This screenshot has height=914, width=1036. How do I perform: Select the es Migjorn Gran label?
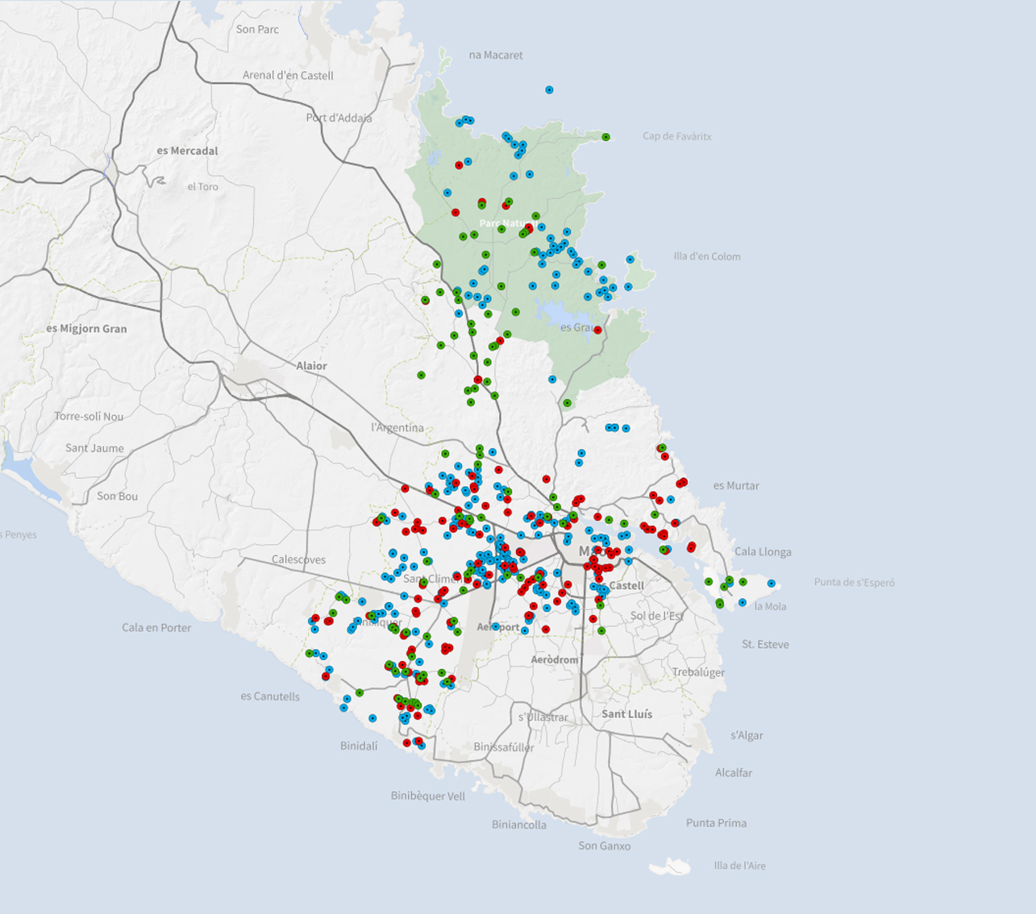86,329
